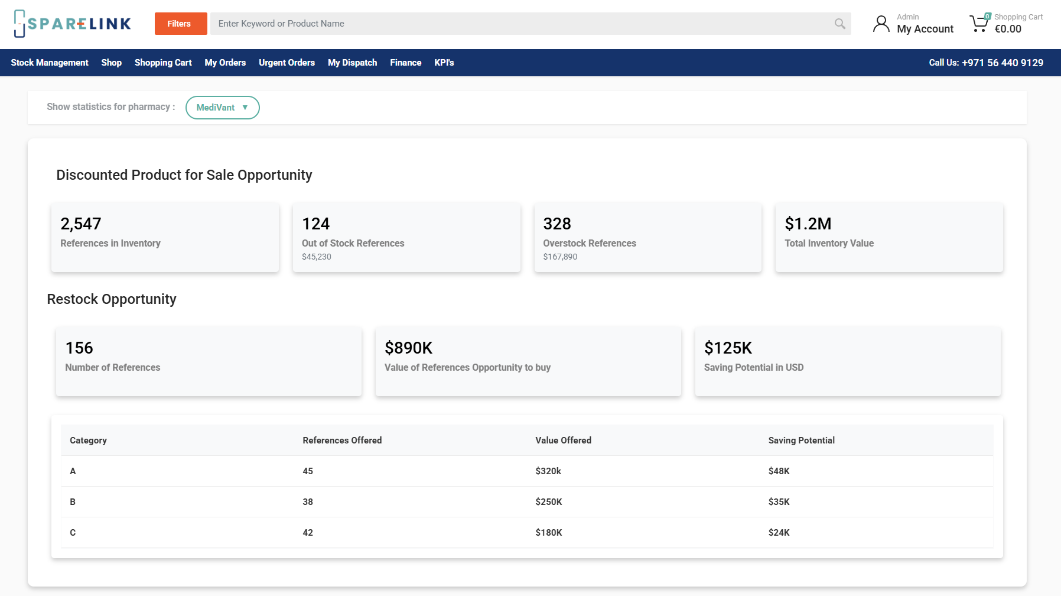Open the Shop section
The image size is (1061, 596).
point(111,63)
